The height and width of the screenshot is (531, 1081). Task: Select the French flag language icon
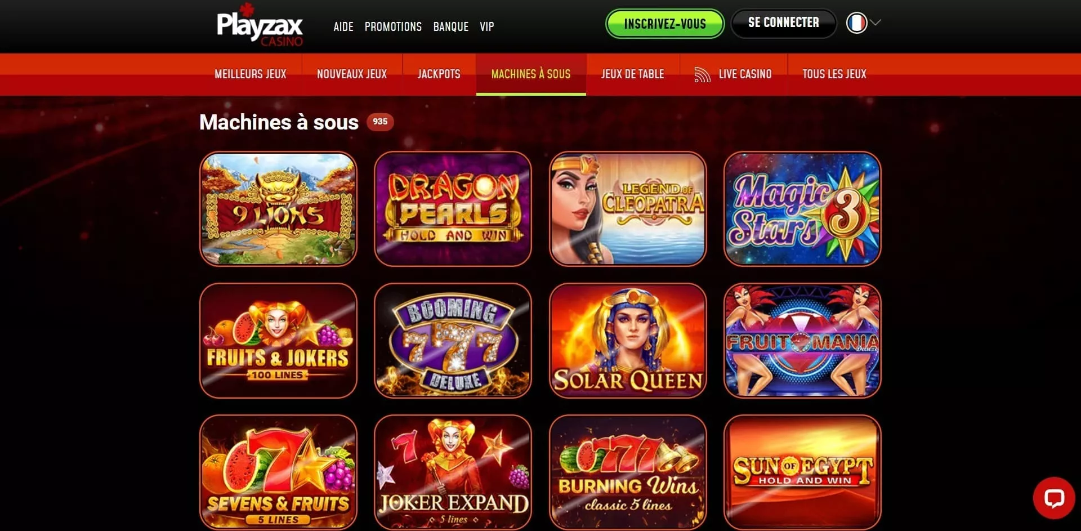point(856,23)
